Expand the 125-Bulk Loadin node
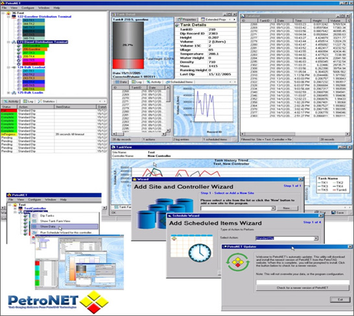The width and height of the screenshot is (354, 316). tap(8, 93)
